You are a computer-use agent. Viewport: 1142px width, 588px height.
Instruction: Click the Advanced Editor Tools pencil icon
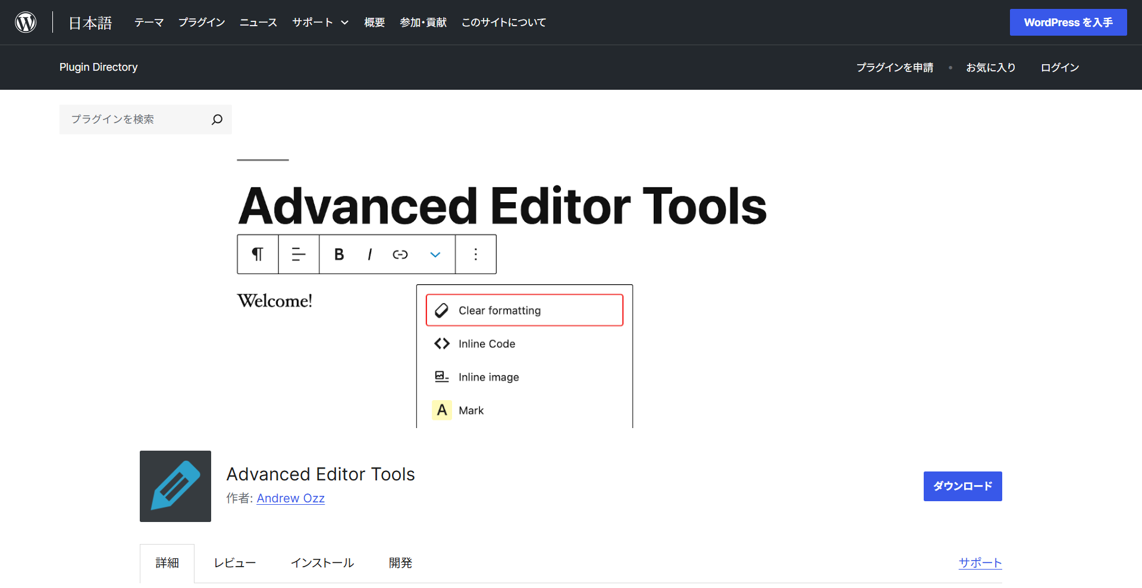click(175, 486)
